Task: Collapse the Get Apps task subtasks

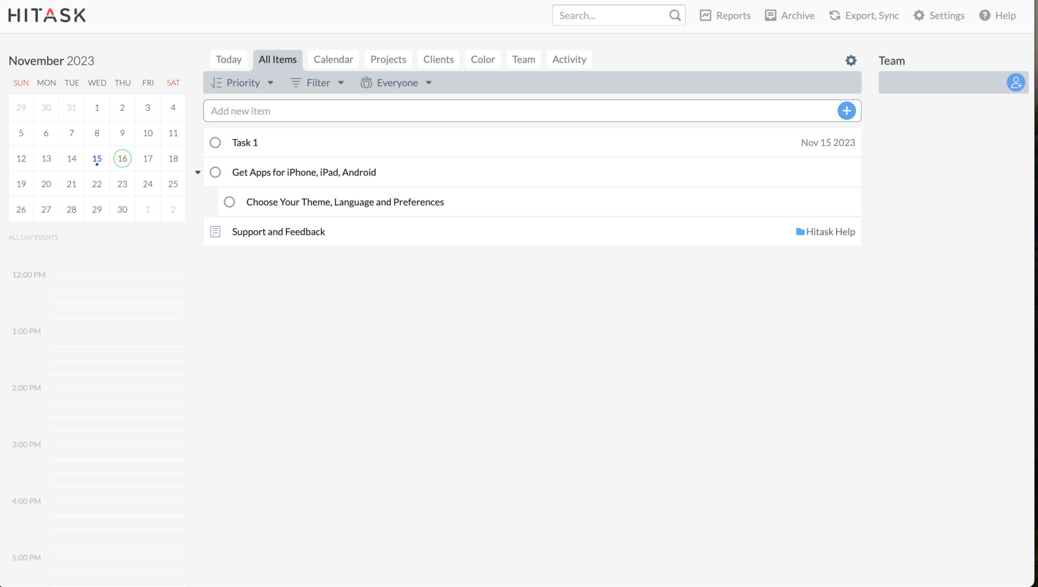Action: click(197, 172)
